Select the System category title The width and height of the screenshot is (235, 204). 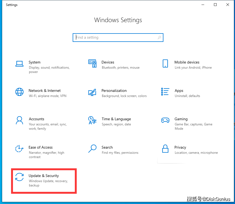pos(35,62)
